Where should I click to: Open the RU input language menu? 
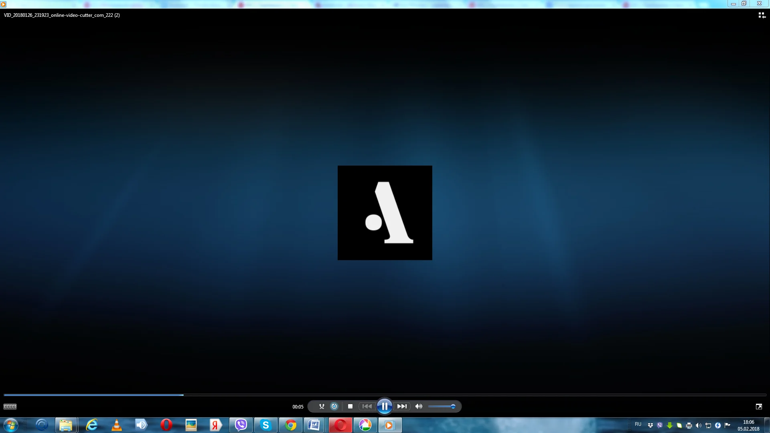click(638, 424)
